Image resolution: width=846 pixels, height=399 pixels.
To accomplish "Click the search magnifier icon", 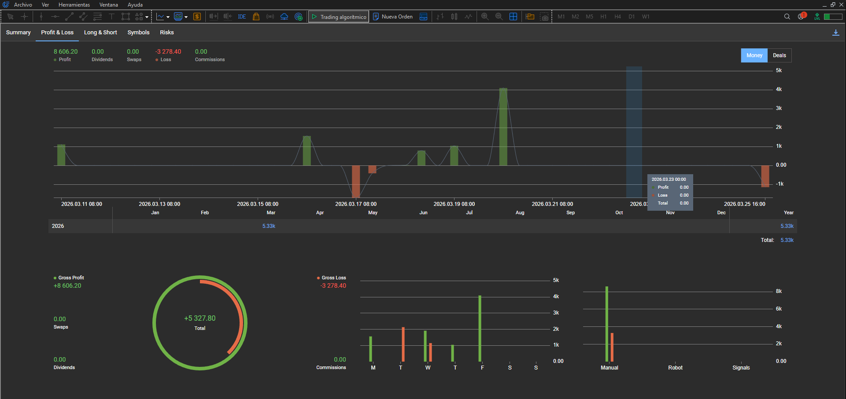I will click(787, 17).
